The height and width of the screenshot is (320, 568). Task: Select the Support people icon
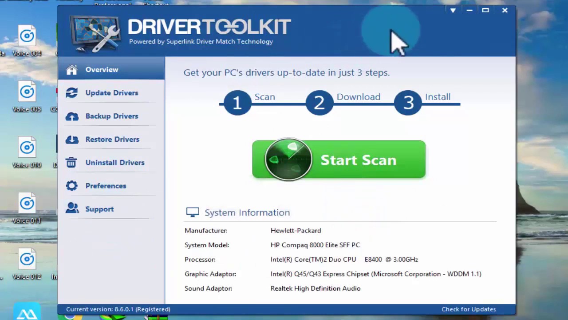72,209
